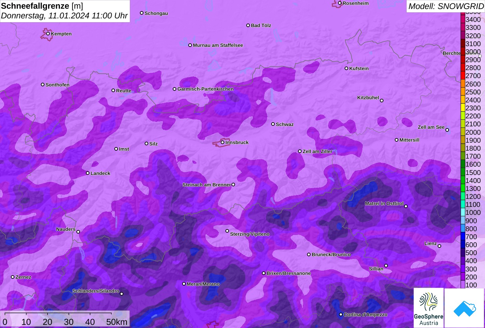Click the date "Donnerstag, 11.01.2024 11:00 Uhr"
Viewport: 485px width, 328px height.
[x=64, y=16]
